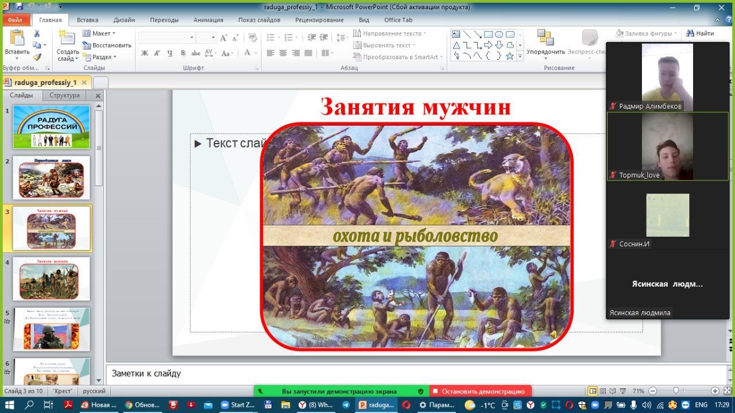This screenshot has height=413, width=735.
Task: Click Fit slide to window icon
Action: point(726,391)
